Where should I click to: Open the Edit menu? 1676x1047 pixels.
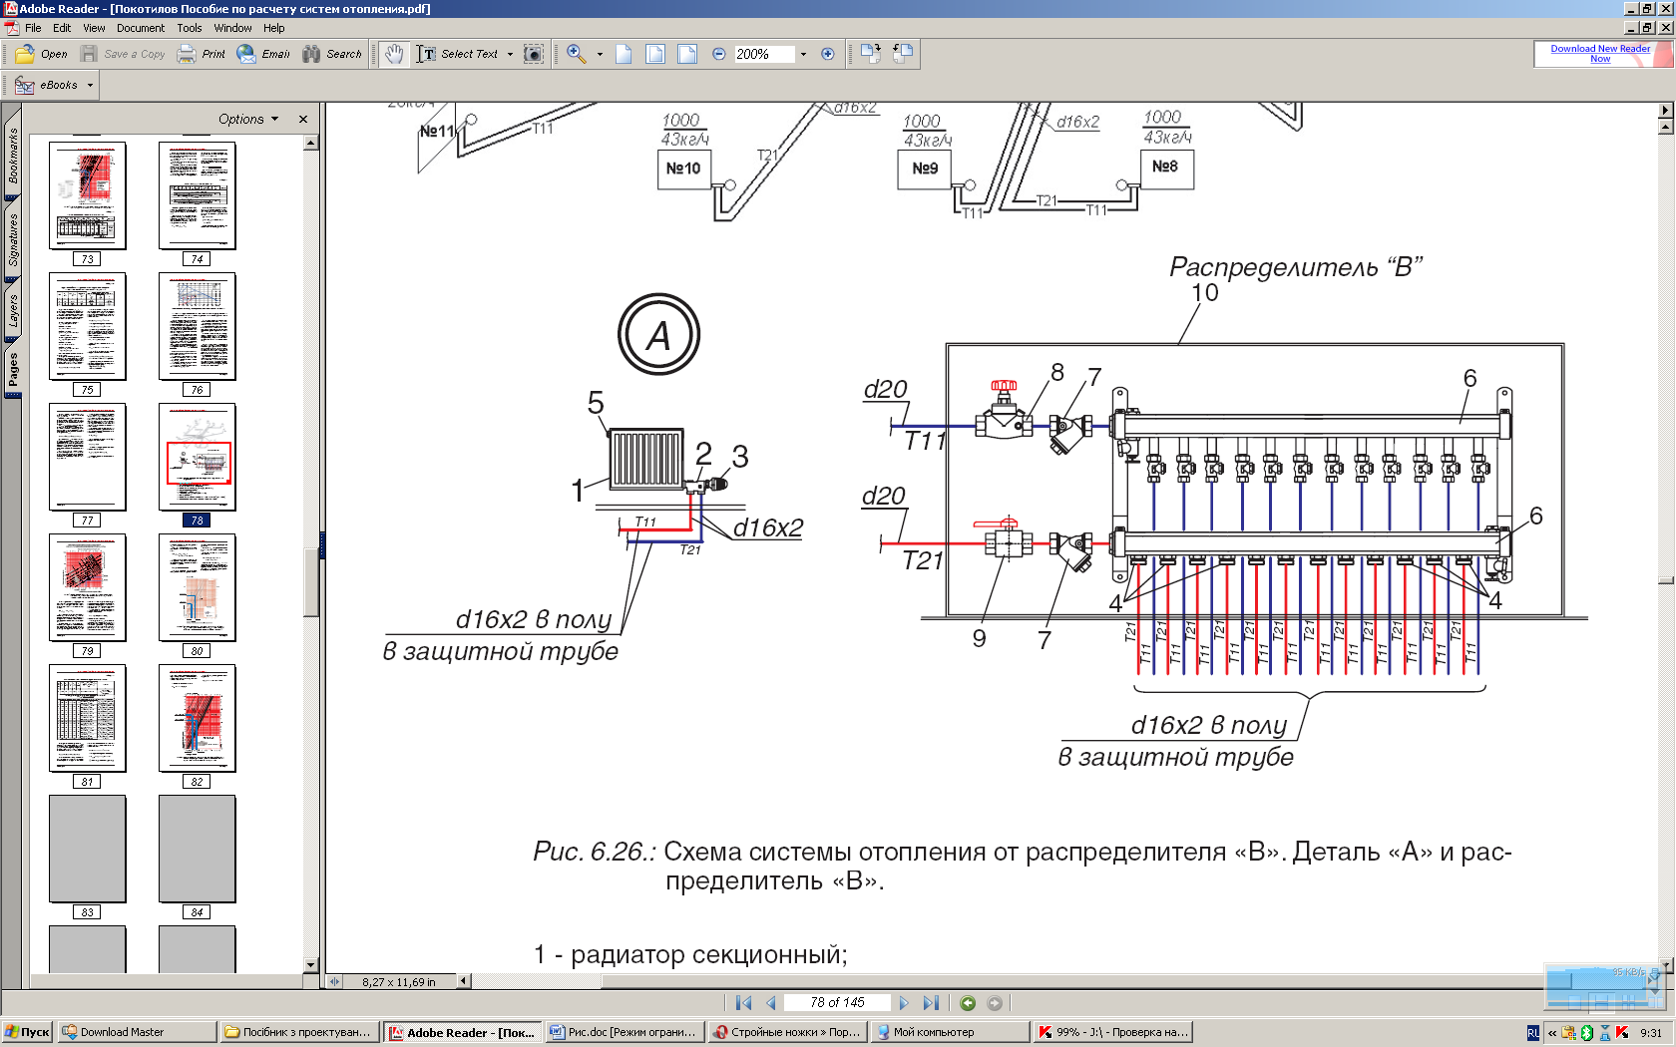click(62, 28)
